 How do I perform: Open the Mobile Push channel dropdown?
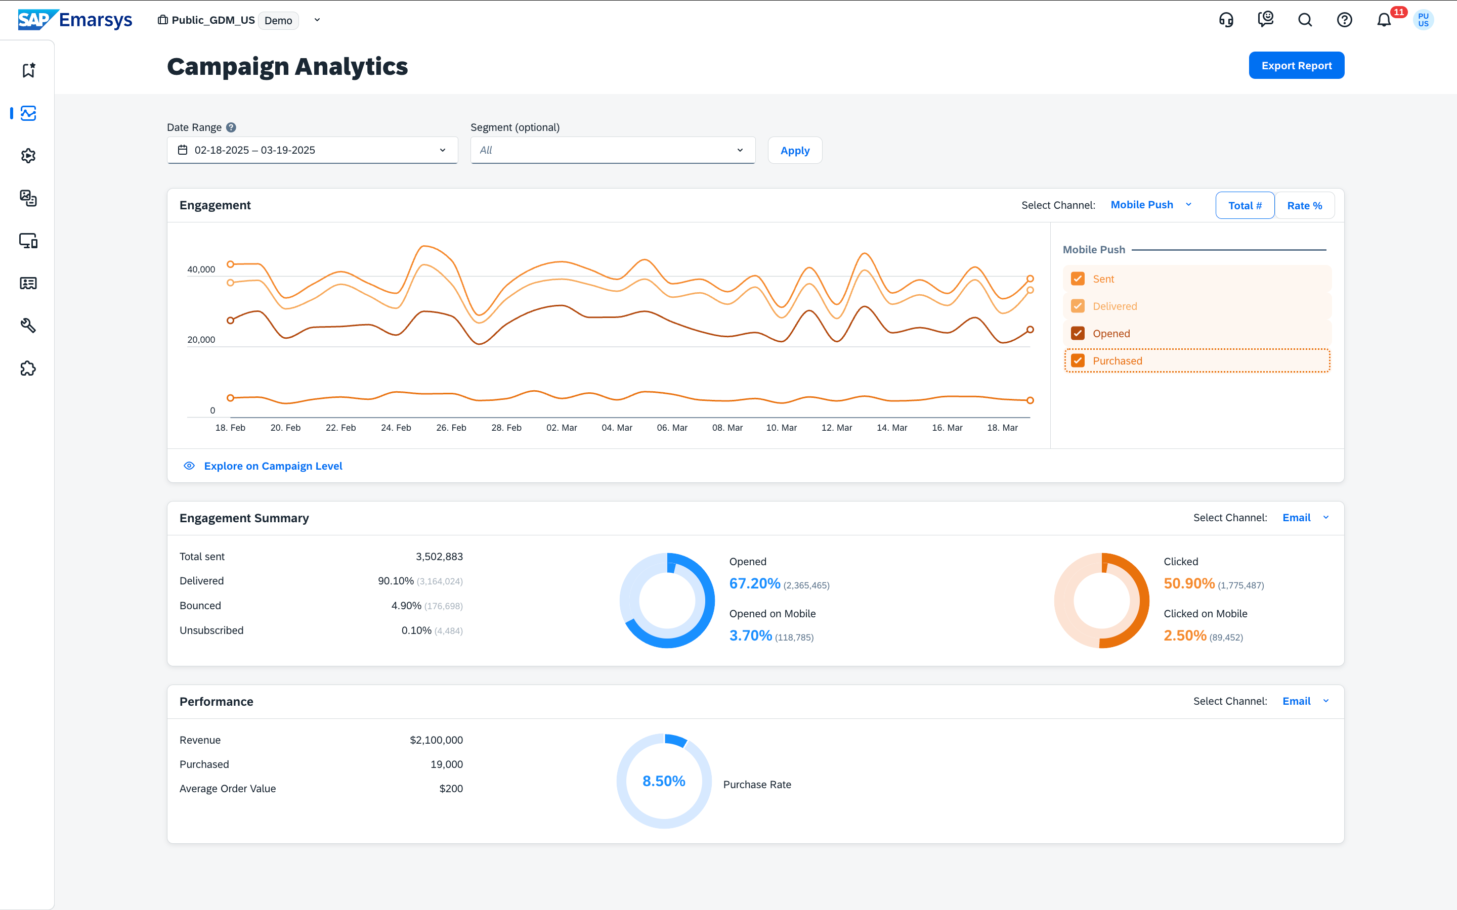pos(1150,205)
